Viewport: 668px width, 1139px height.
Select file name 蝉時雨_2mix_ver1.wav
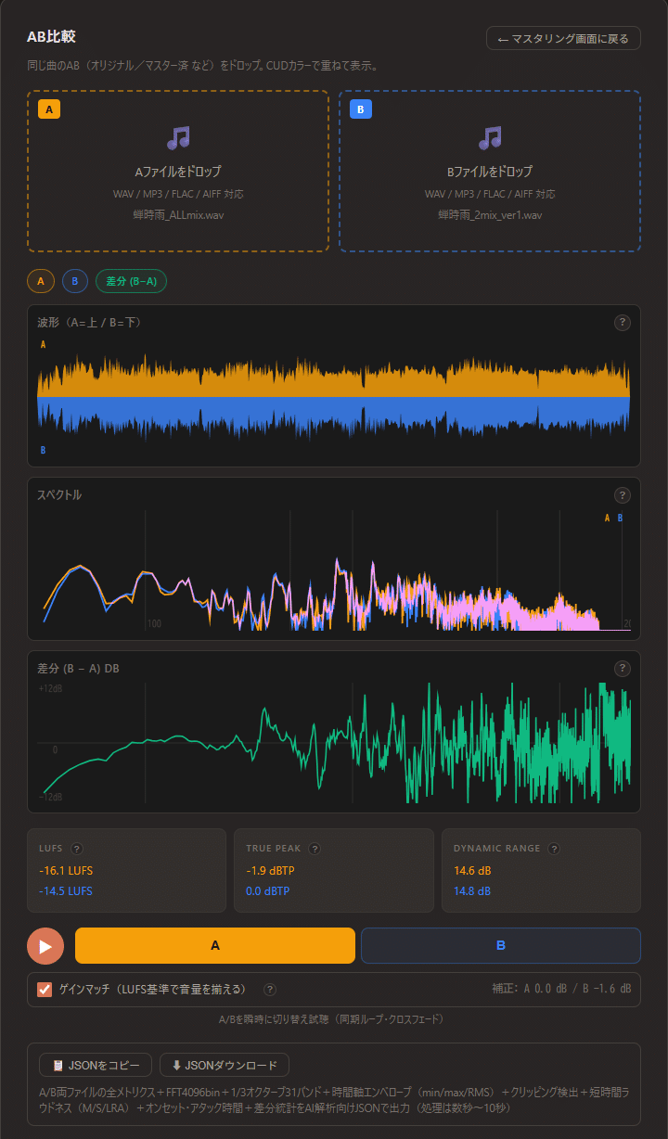coord(490,214)
